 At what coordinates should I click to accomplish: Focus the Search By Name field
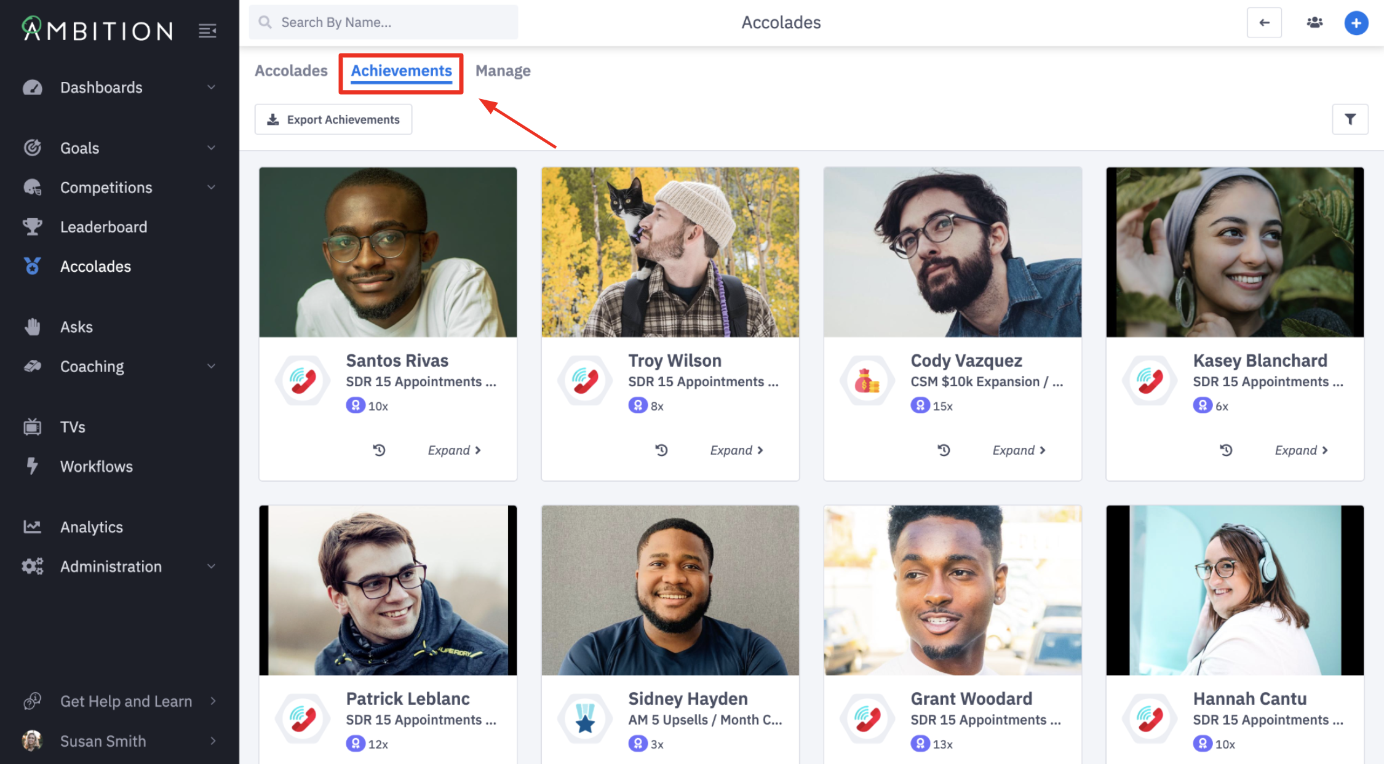click(x=394, y=23)
